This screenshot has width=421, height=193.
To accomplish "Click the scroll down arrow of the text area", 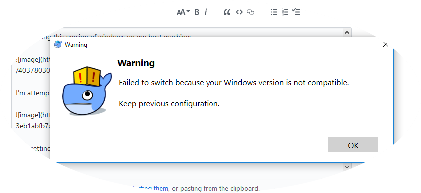I will (347, 167).
